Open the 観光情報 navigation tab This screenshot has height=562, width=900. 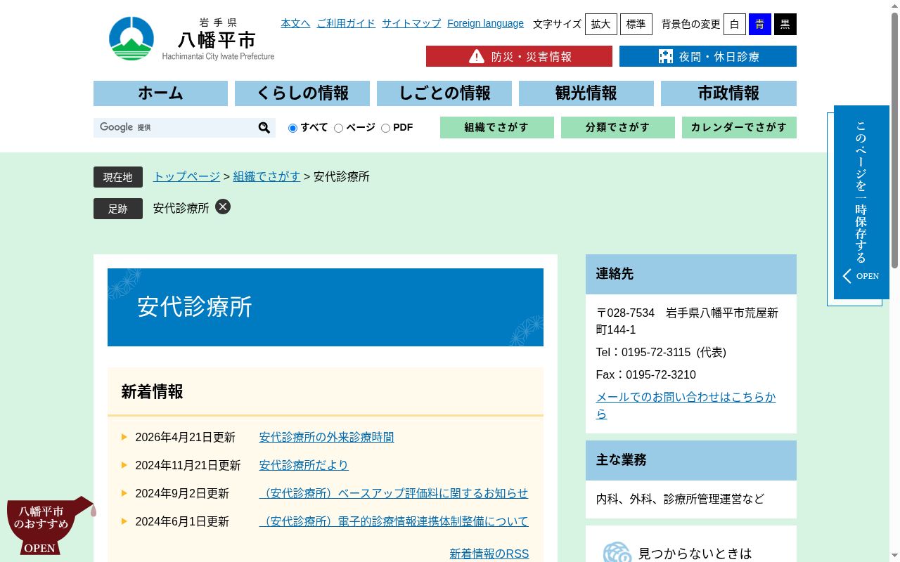point(586,93)
